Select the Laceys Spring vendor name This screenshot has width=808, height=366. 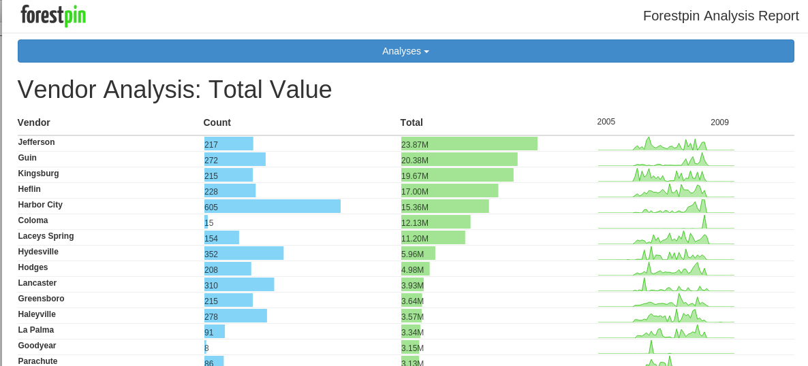click(46, 236)
